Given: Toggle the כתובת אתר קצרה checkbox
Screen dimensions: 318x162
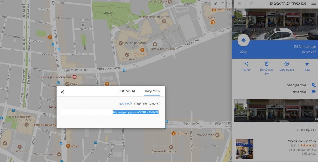Looking at the screenshot, I should pos(158,103).
